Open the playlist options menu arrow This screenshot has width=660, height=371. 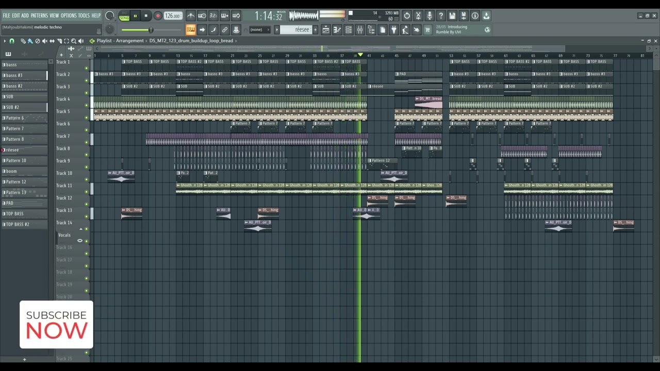click(x=5, y=41)
